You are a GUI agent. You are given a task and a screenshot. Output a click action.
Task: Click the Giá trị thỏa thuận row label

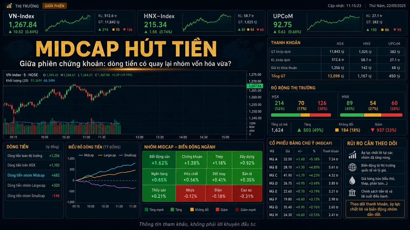(284, 68)
